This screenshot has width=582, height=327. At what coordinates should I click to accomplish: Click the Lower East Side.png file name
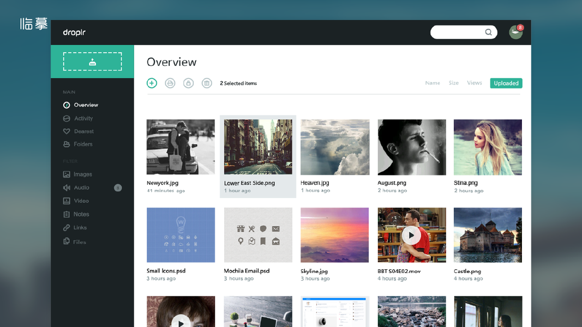(249, 183)
